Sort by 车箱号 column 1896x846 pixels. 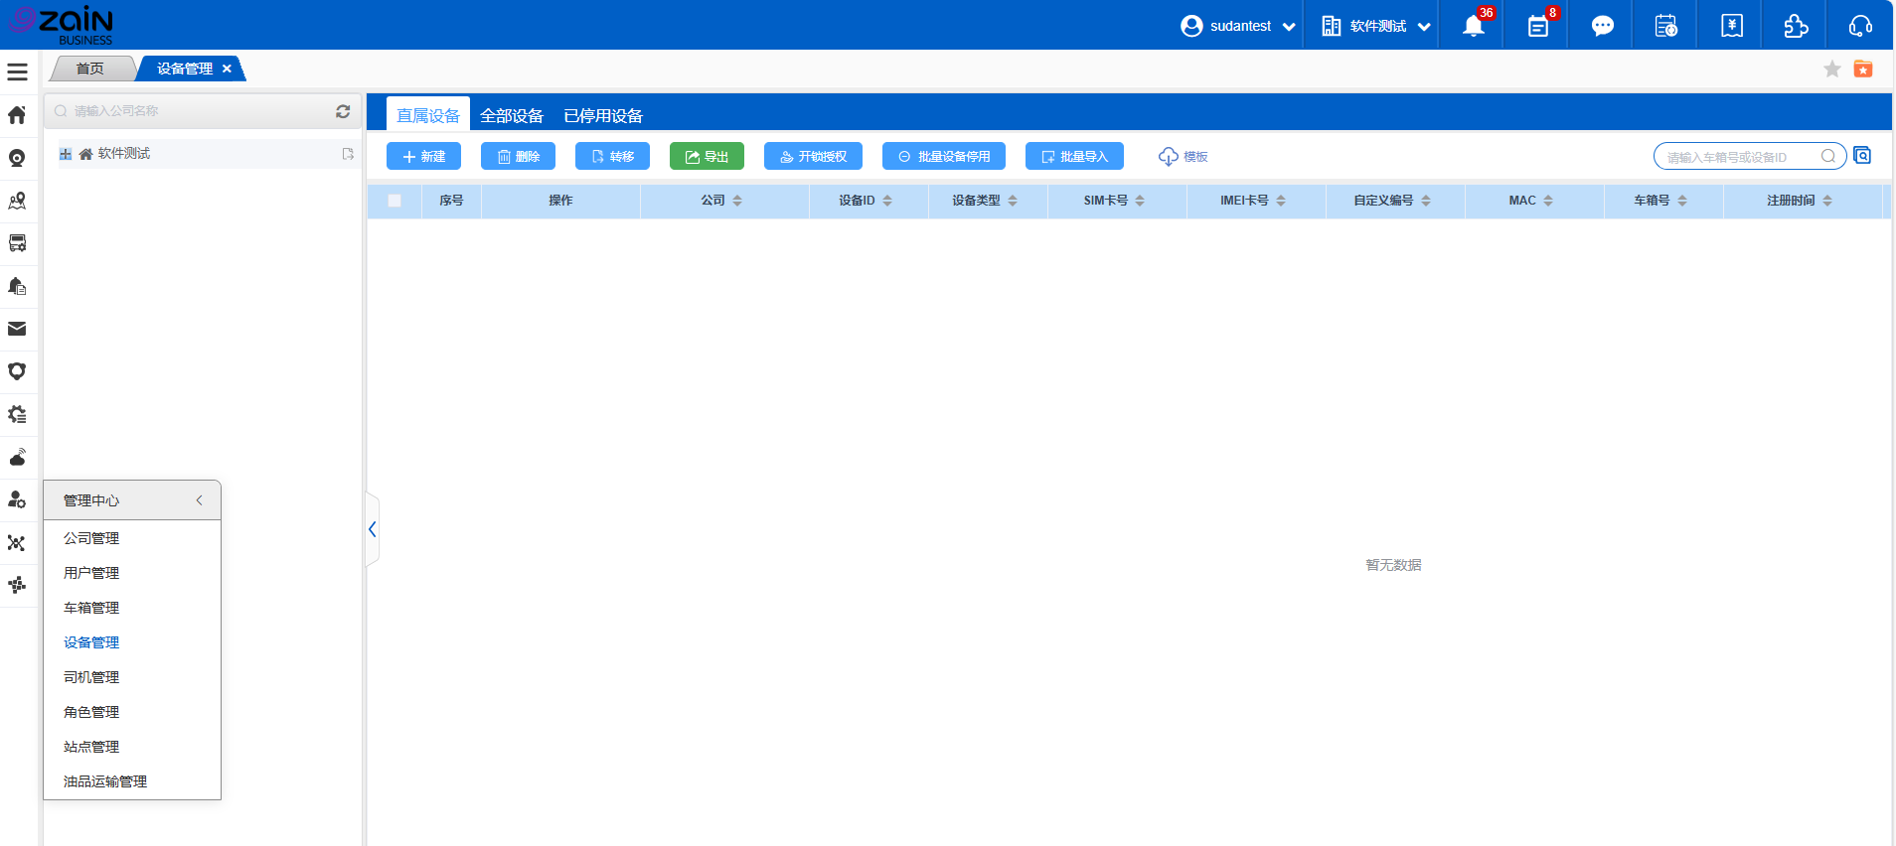point(1682,201)
